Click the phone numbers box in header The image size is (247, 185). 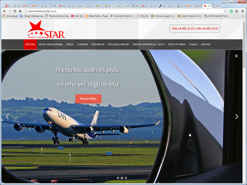(x=195, y=29)
